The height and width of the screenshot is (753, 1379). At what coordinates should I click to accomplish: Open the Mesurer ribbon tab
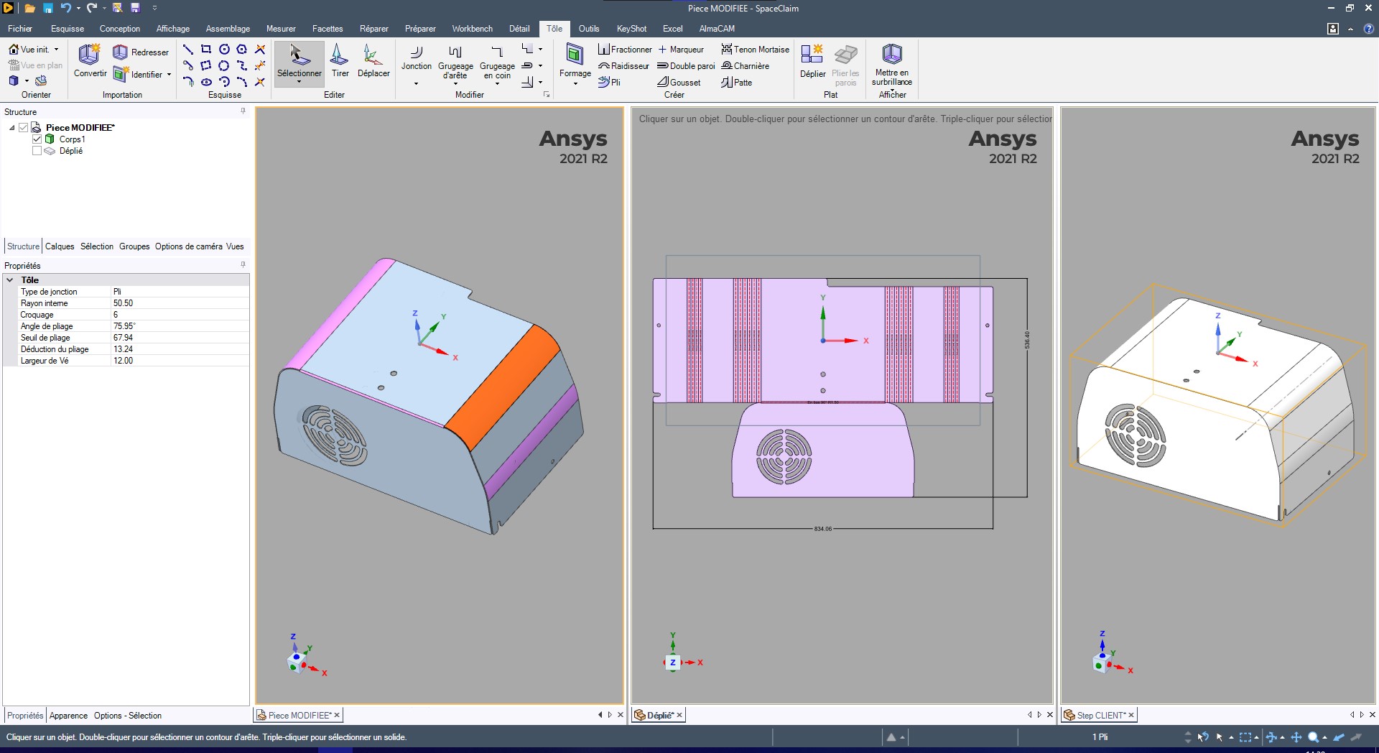pos(281,29)
